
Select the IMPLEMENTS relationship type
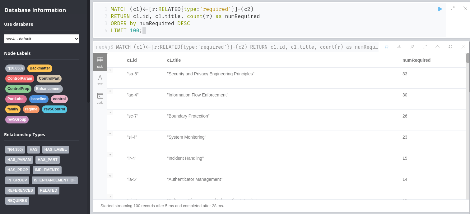click(x=47, y=170)
